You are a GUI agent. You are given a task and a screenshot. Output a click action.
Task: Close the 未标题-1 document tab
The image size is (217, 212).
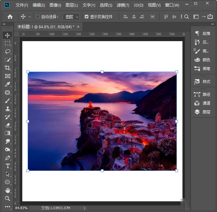coord(78,27)
